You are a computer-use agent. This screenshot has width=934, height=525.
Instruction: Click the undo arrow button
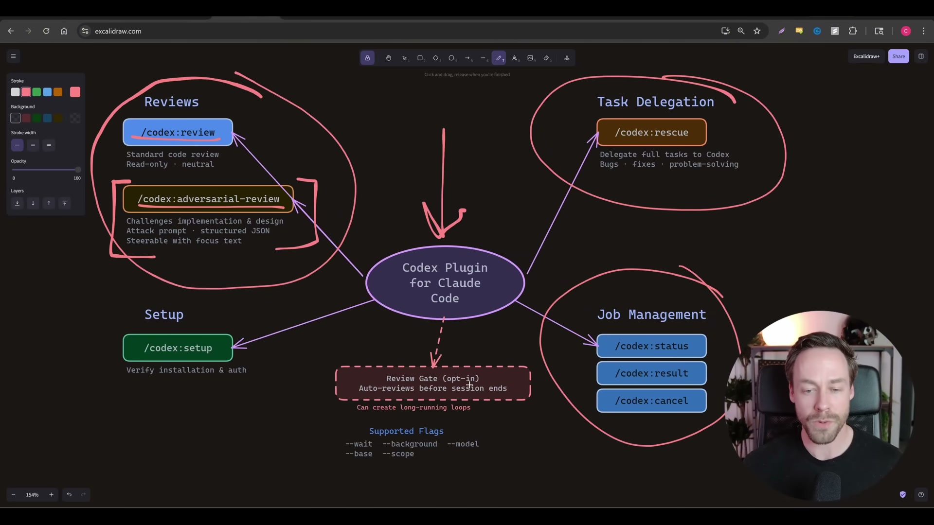click(69, 494)
